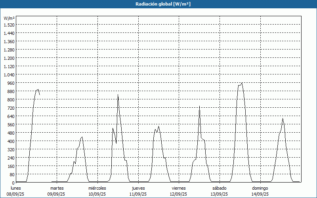Screen dimensions: 317x198
Task: Click the peak of Sunday's radiation curve
Action: click(x=283, y=118)
